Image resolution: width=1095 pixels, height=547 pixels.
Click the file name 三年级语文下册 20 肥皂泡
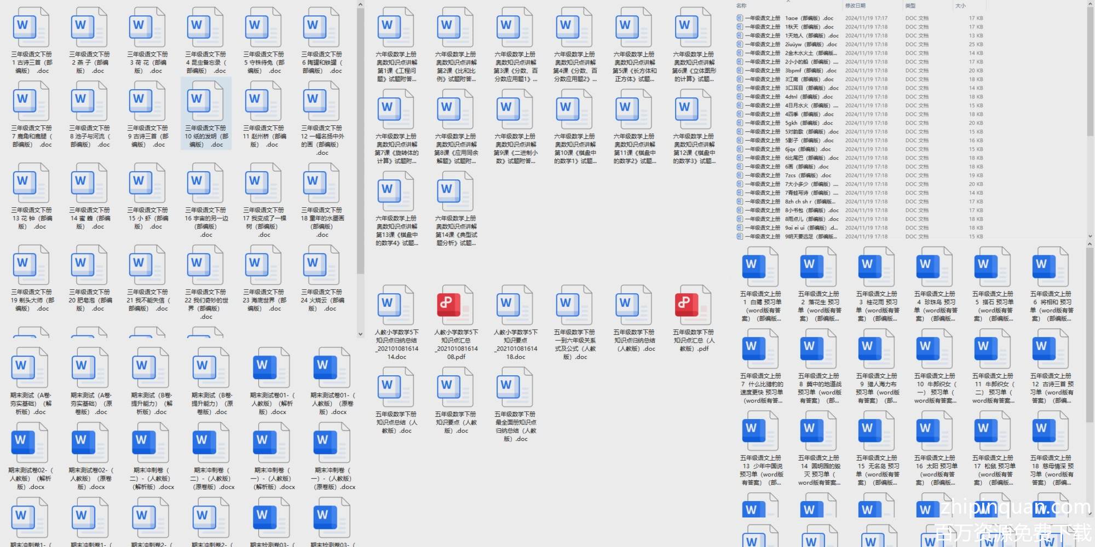(x=90, y=300)
